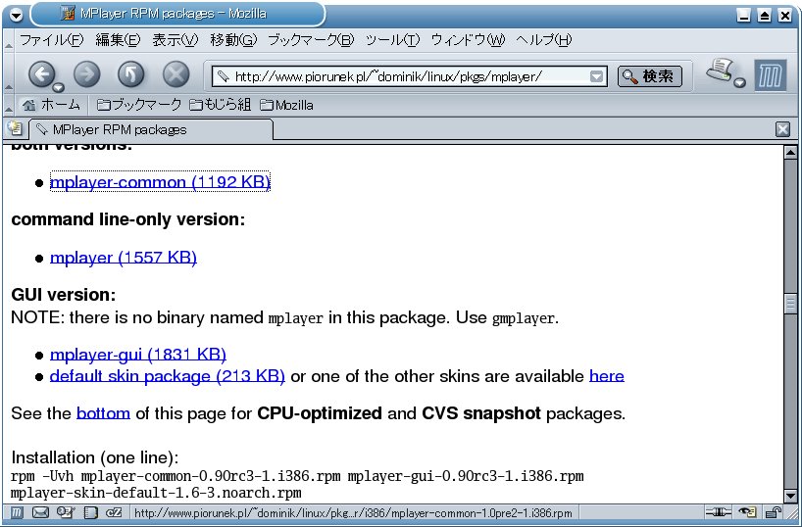
Task: Open the Mozilla bookmark folder
Action: point(286,105)
